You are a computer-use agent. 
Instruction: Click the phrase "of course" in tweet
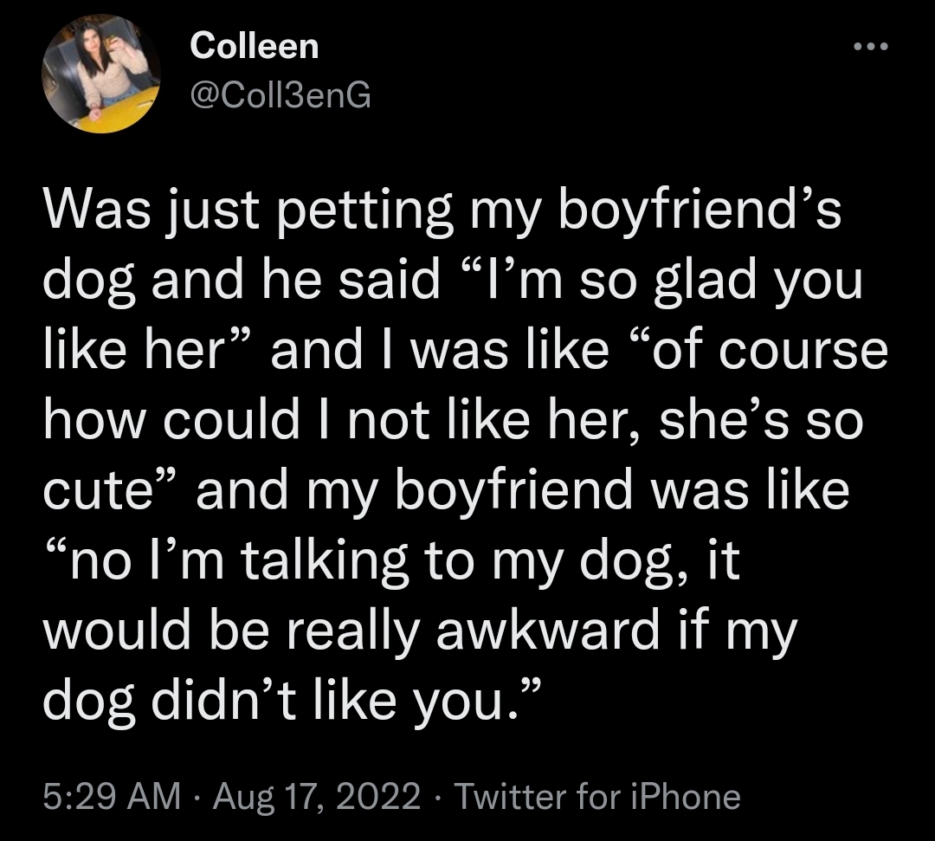tap(756, 351)
